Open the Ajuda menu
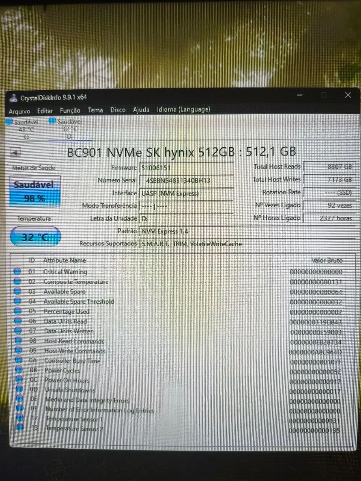This screenshot has height=481, width=361. [141, 110]
